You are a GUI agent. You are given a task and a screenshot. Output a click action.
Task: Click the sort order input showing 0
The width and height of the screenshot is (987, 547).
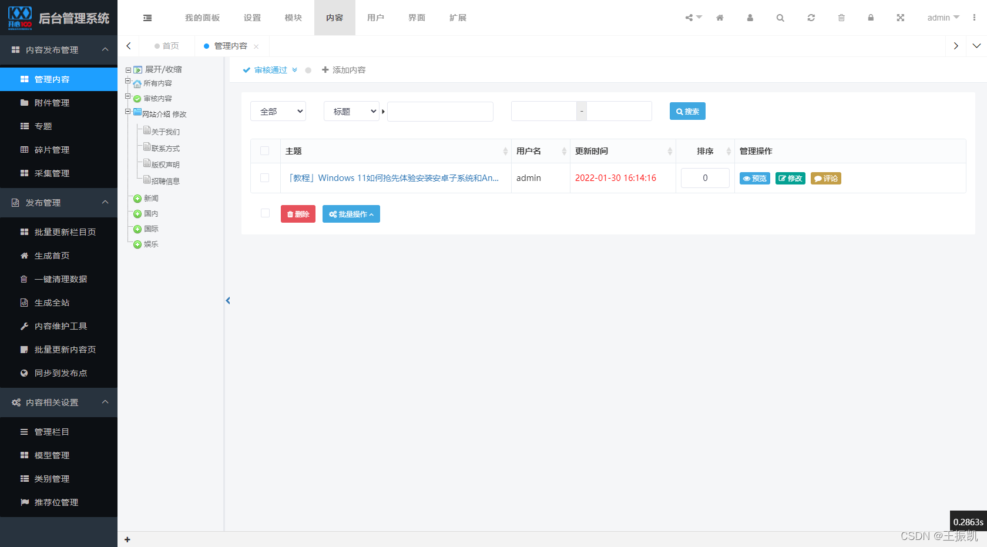pos(705,178)
